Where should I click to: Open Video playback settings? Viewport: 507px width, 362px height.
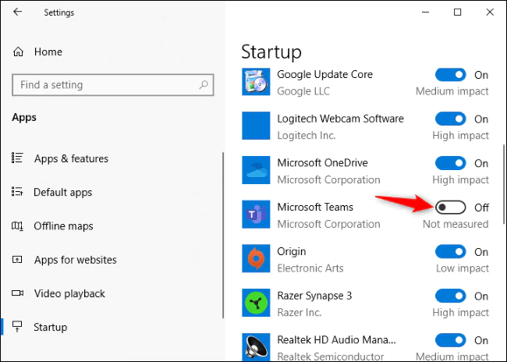coord(69,293)
